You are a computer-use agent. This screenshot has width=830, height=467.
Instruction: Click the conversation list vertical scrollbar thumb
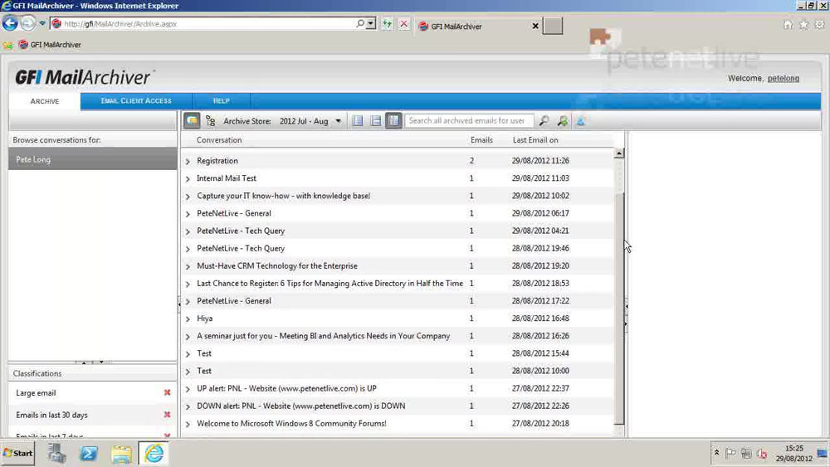click(619, 307)
